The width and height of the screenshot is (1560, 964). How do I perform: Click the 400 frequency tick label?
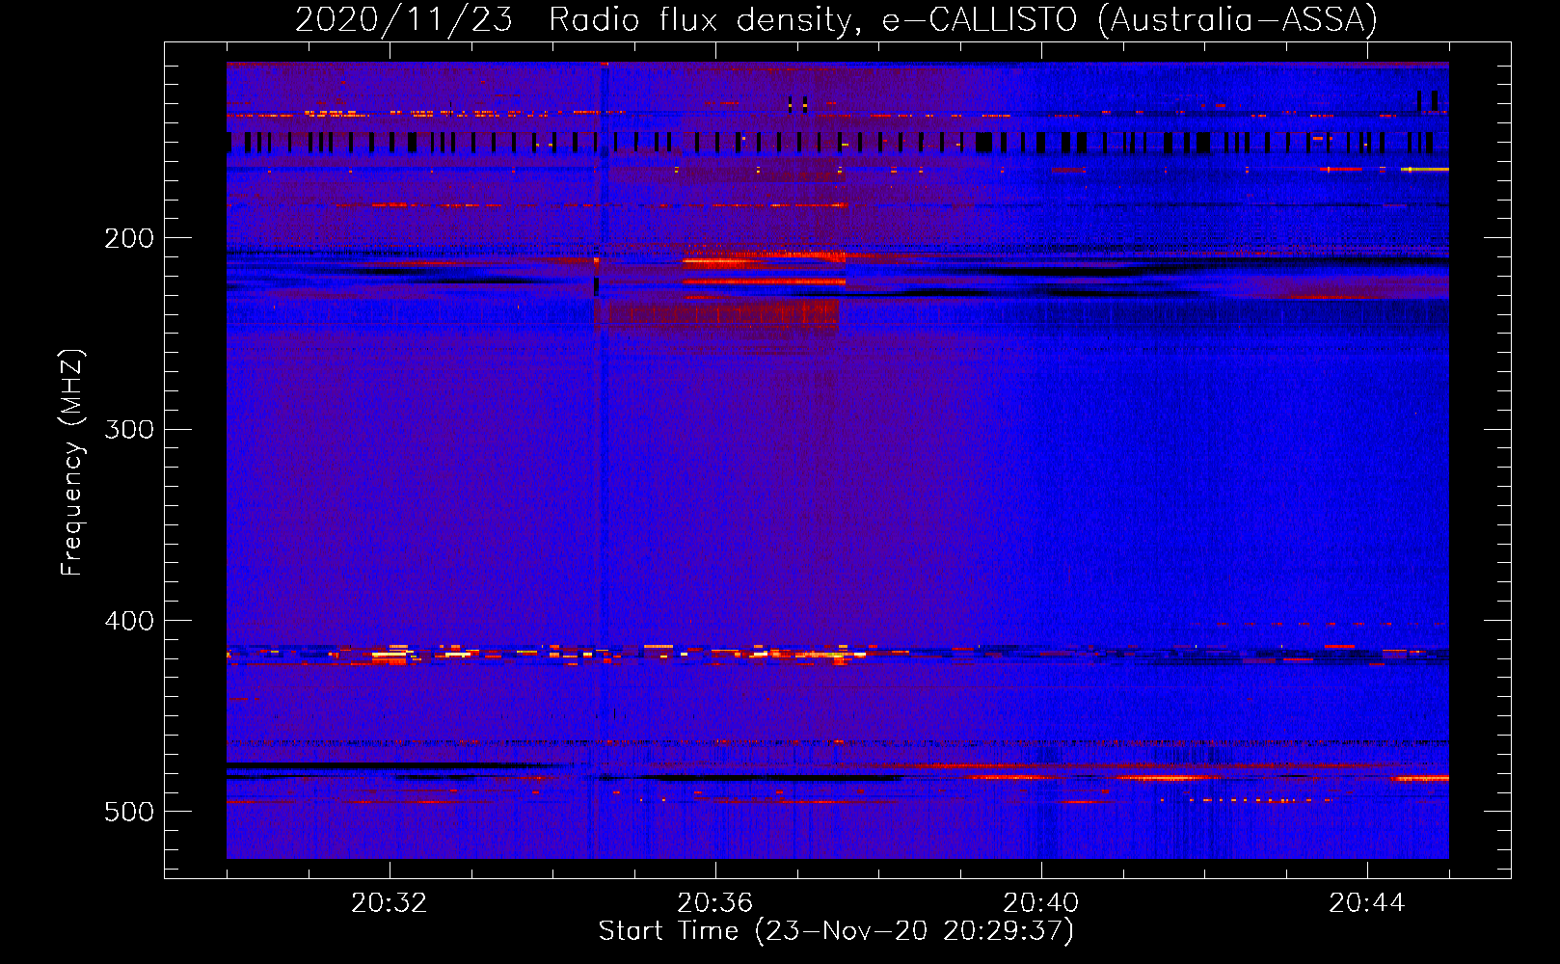click(129, 621)
